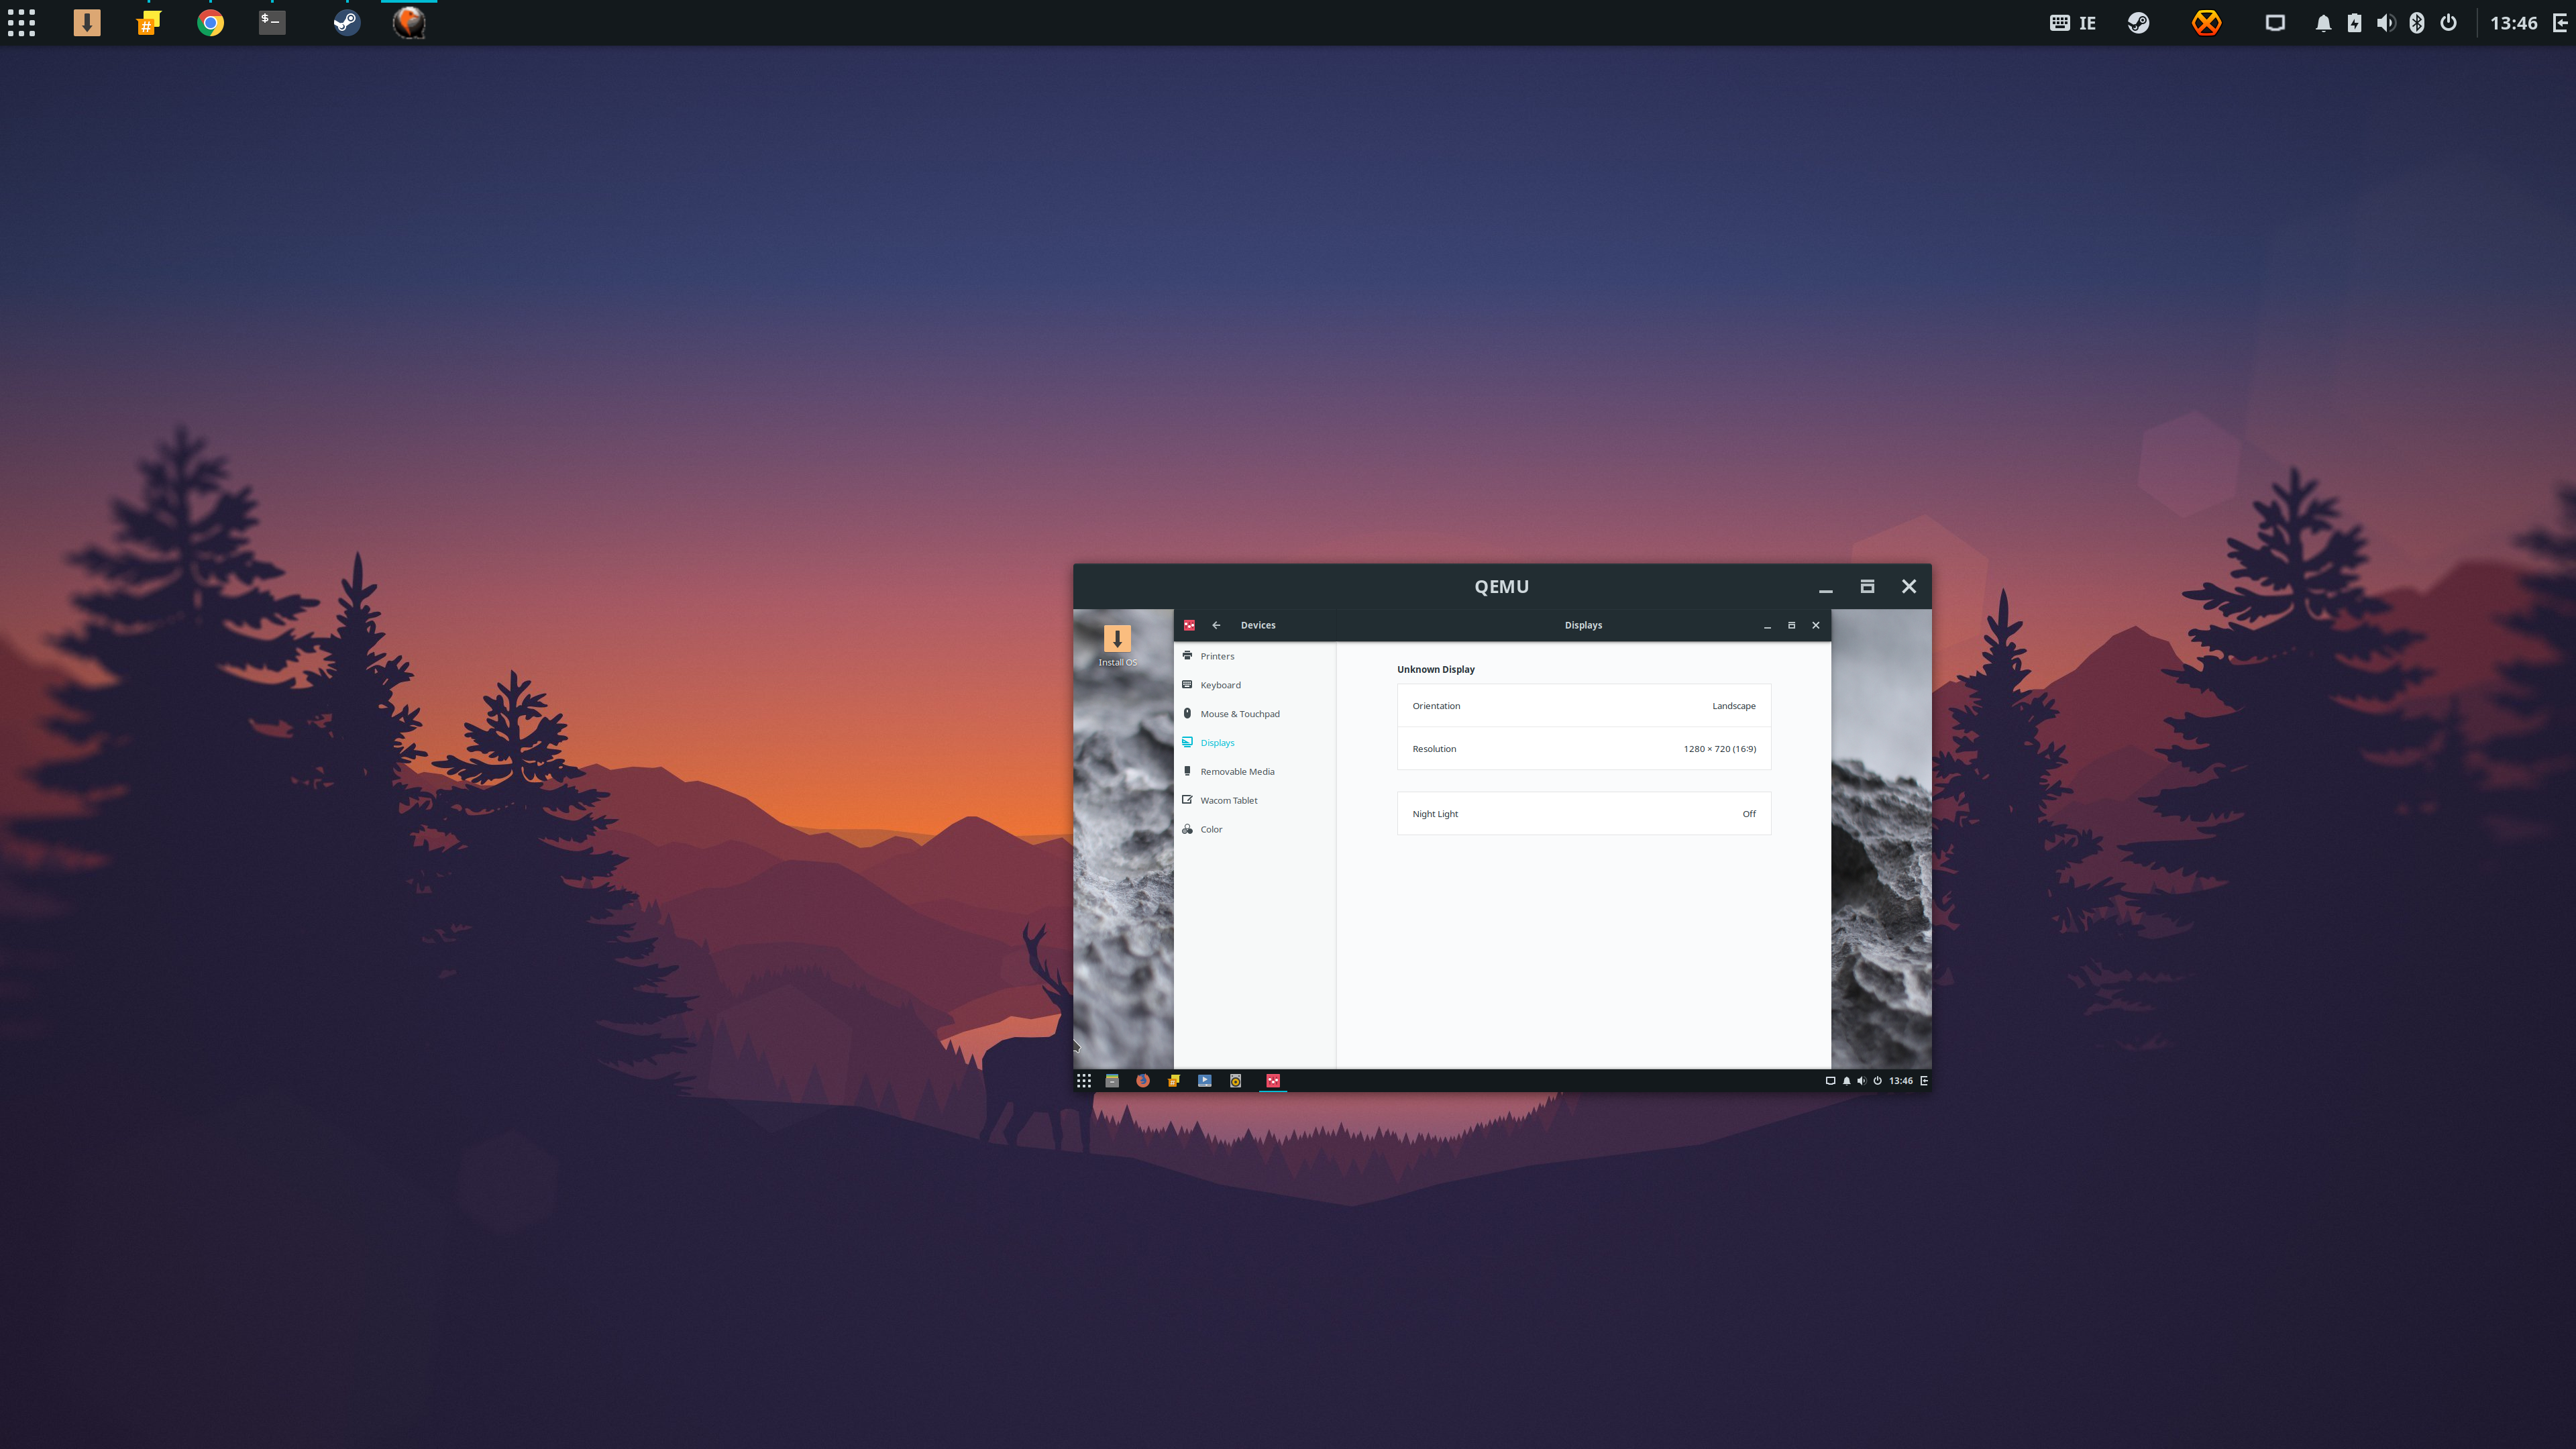The width and height of the screenshot is (2576, 1449).
Task: Launch the installer icon in the host panel
Action: pos(87,23)
